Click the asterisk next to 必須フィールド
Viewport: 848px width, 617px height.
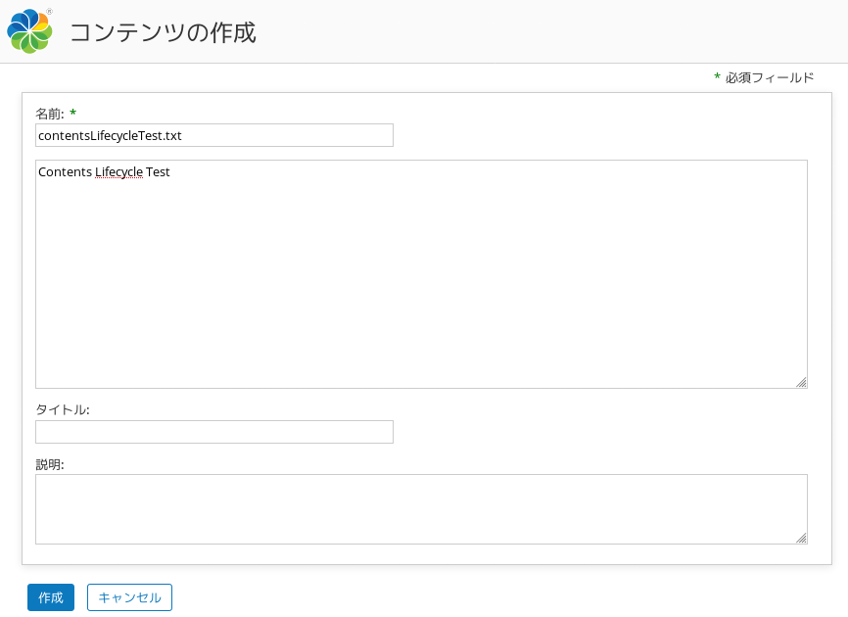coord(717,76)
